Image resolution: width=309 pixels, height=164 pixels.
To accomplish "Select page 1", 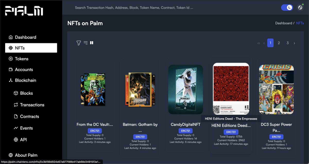I will [270, 43].
